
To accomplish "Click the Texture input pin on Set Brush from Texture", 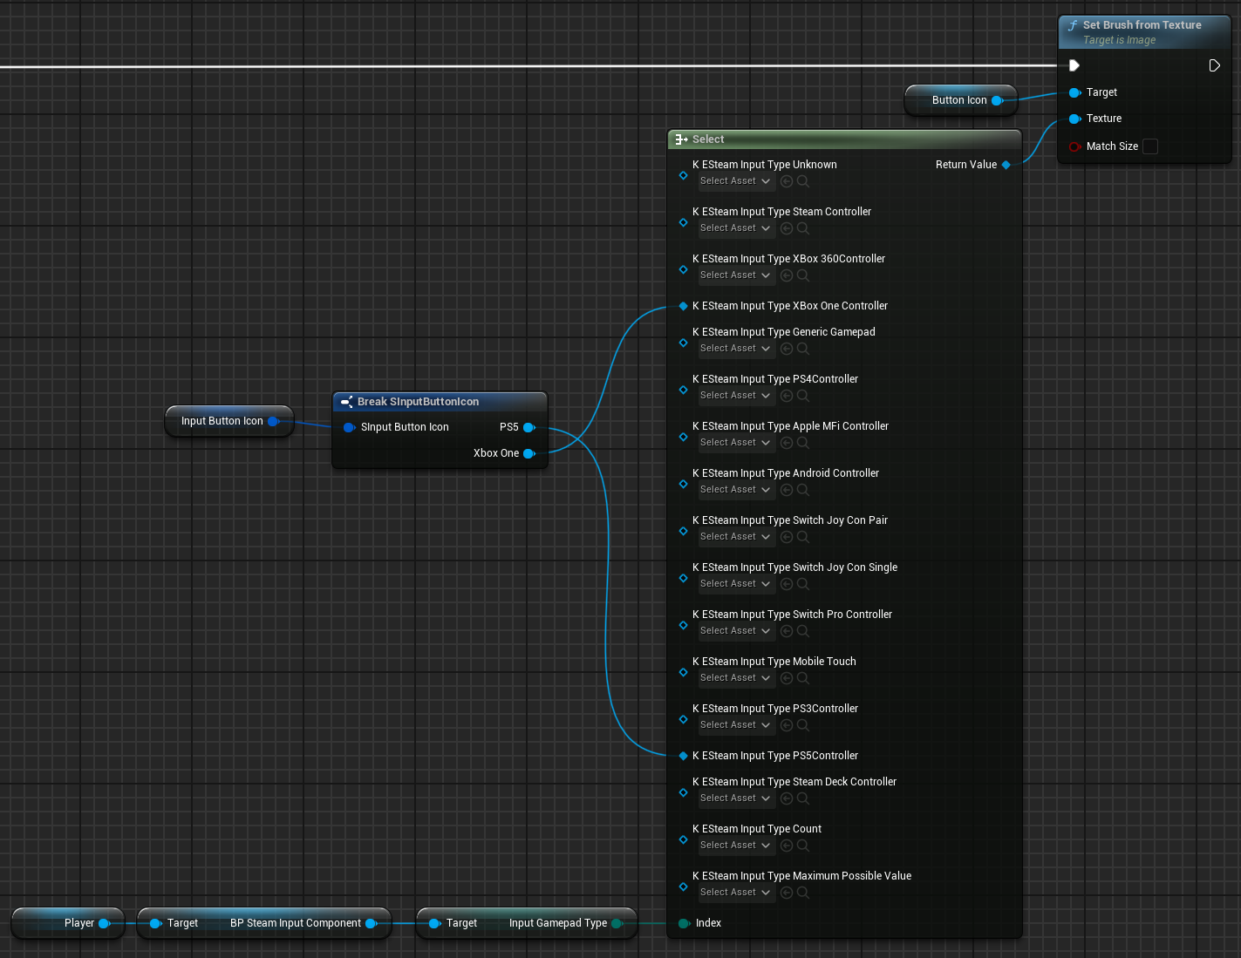I will pyautogui.click(x=1075, y=119).
